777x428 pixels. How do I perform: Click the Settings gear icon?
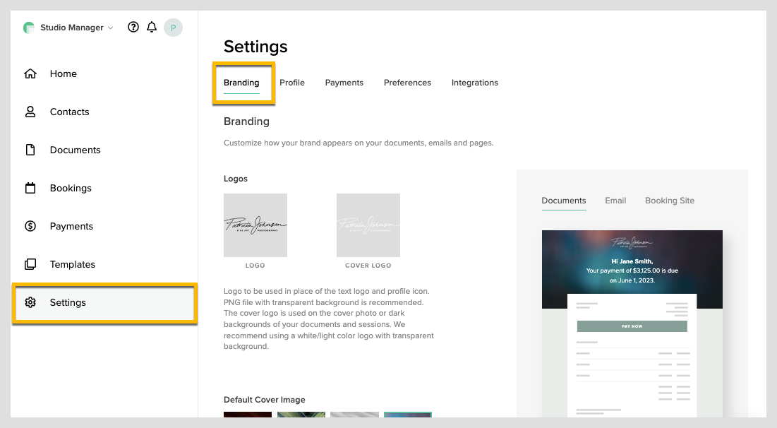coord(30,302)
